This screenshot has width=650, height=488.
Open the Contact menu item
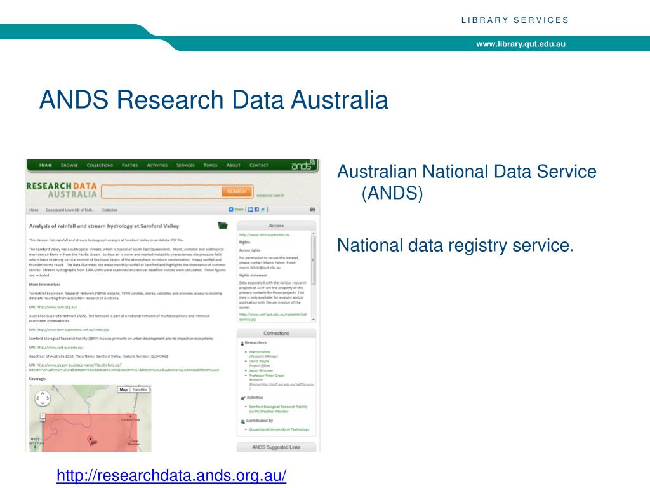[x=259, y=165]
